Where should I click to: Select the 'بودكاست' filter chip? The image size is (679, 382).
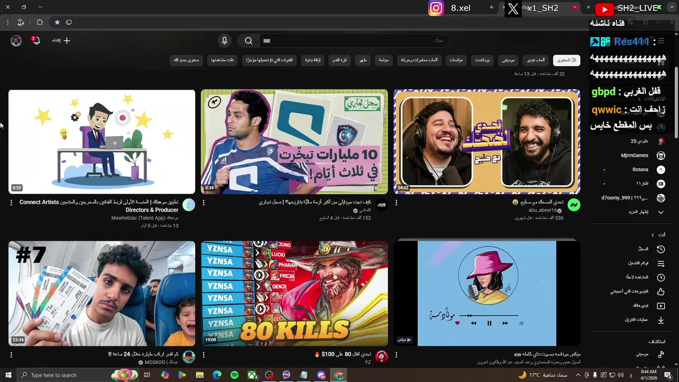482,60
